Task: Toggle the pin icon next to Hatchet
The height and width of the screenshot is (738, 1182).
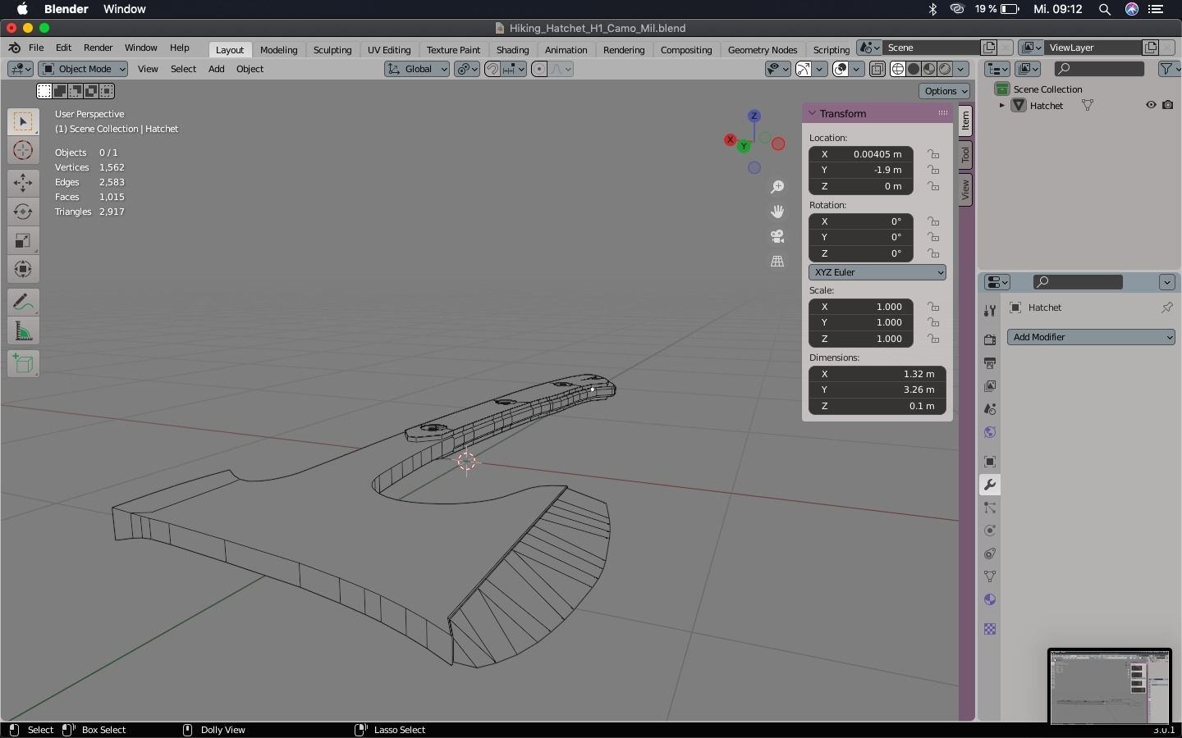Action: coord(1166,307)
